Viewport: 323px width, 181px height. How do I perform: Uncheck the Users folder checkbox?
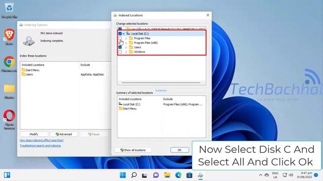pyautogui.click(x=120, y=47)
